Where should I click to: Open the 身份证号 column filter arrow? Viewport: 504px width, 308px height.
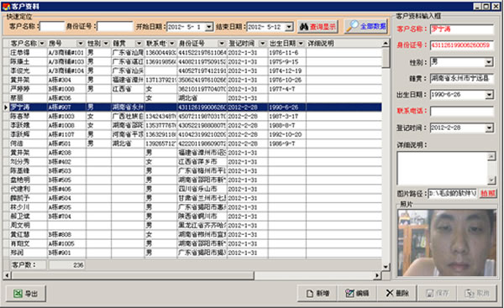(222, 44)
